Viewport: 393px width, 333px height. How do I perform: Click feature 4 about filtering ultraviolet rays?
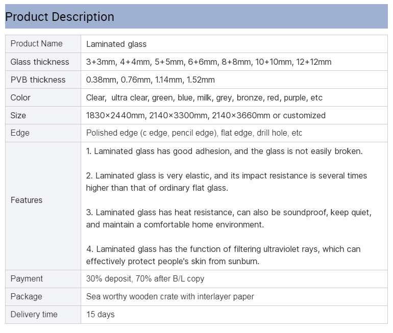pyautogui.click(x=223, y=255)
